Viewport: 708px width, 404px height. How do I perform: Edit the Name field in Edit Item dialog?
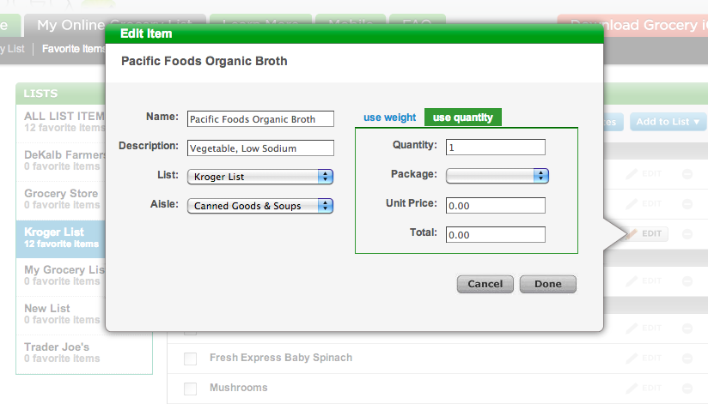pos(260,119)
